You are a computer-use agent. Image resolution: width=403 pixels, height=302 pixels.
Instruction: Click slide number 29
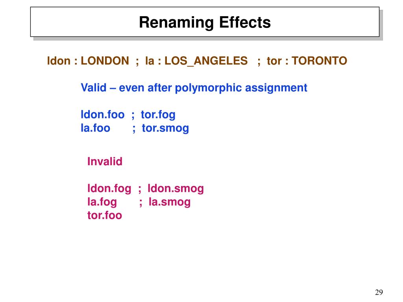379,292
